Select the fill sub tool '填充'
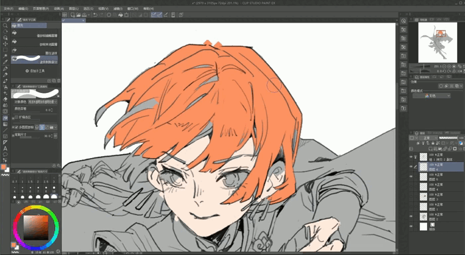Image resolution: width=465 pixels, height=255 pixels. (29, 25)
